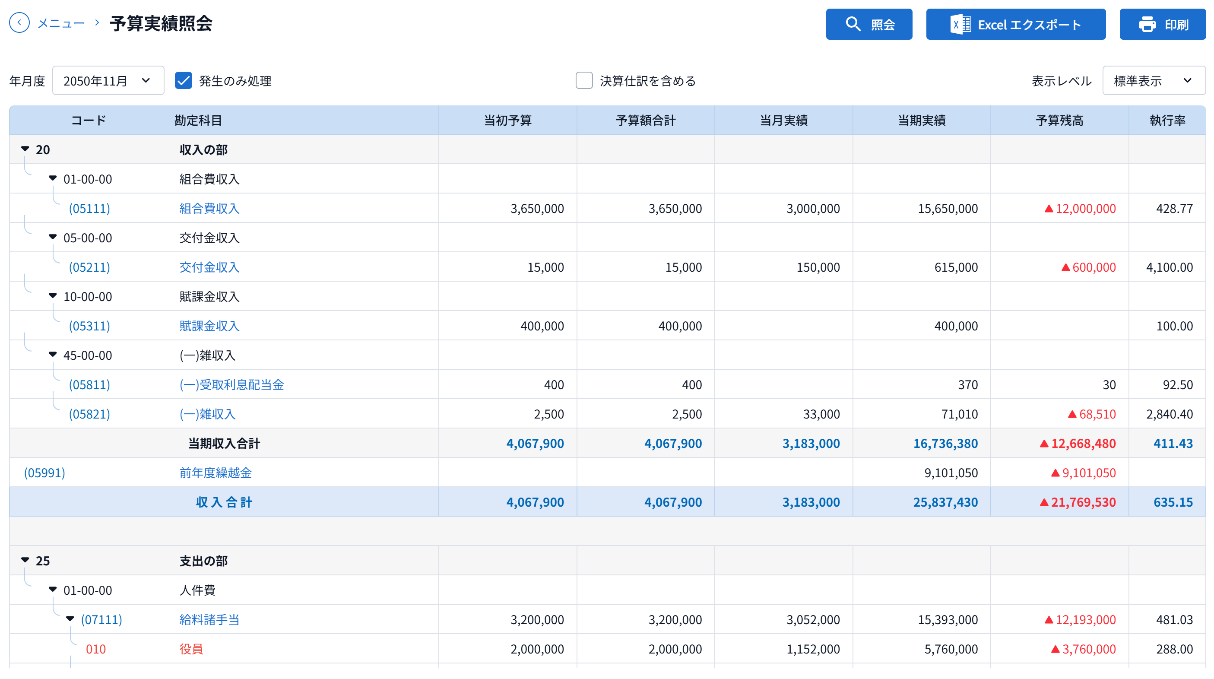Collapse the (07111) 給料諸手当 row

[x=70, y=619]
